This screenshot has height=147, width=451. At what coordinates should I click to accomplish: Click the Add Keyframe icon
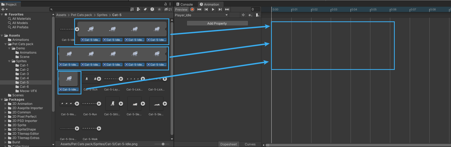click(250, 15)
